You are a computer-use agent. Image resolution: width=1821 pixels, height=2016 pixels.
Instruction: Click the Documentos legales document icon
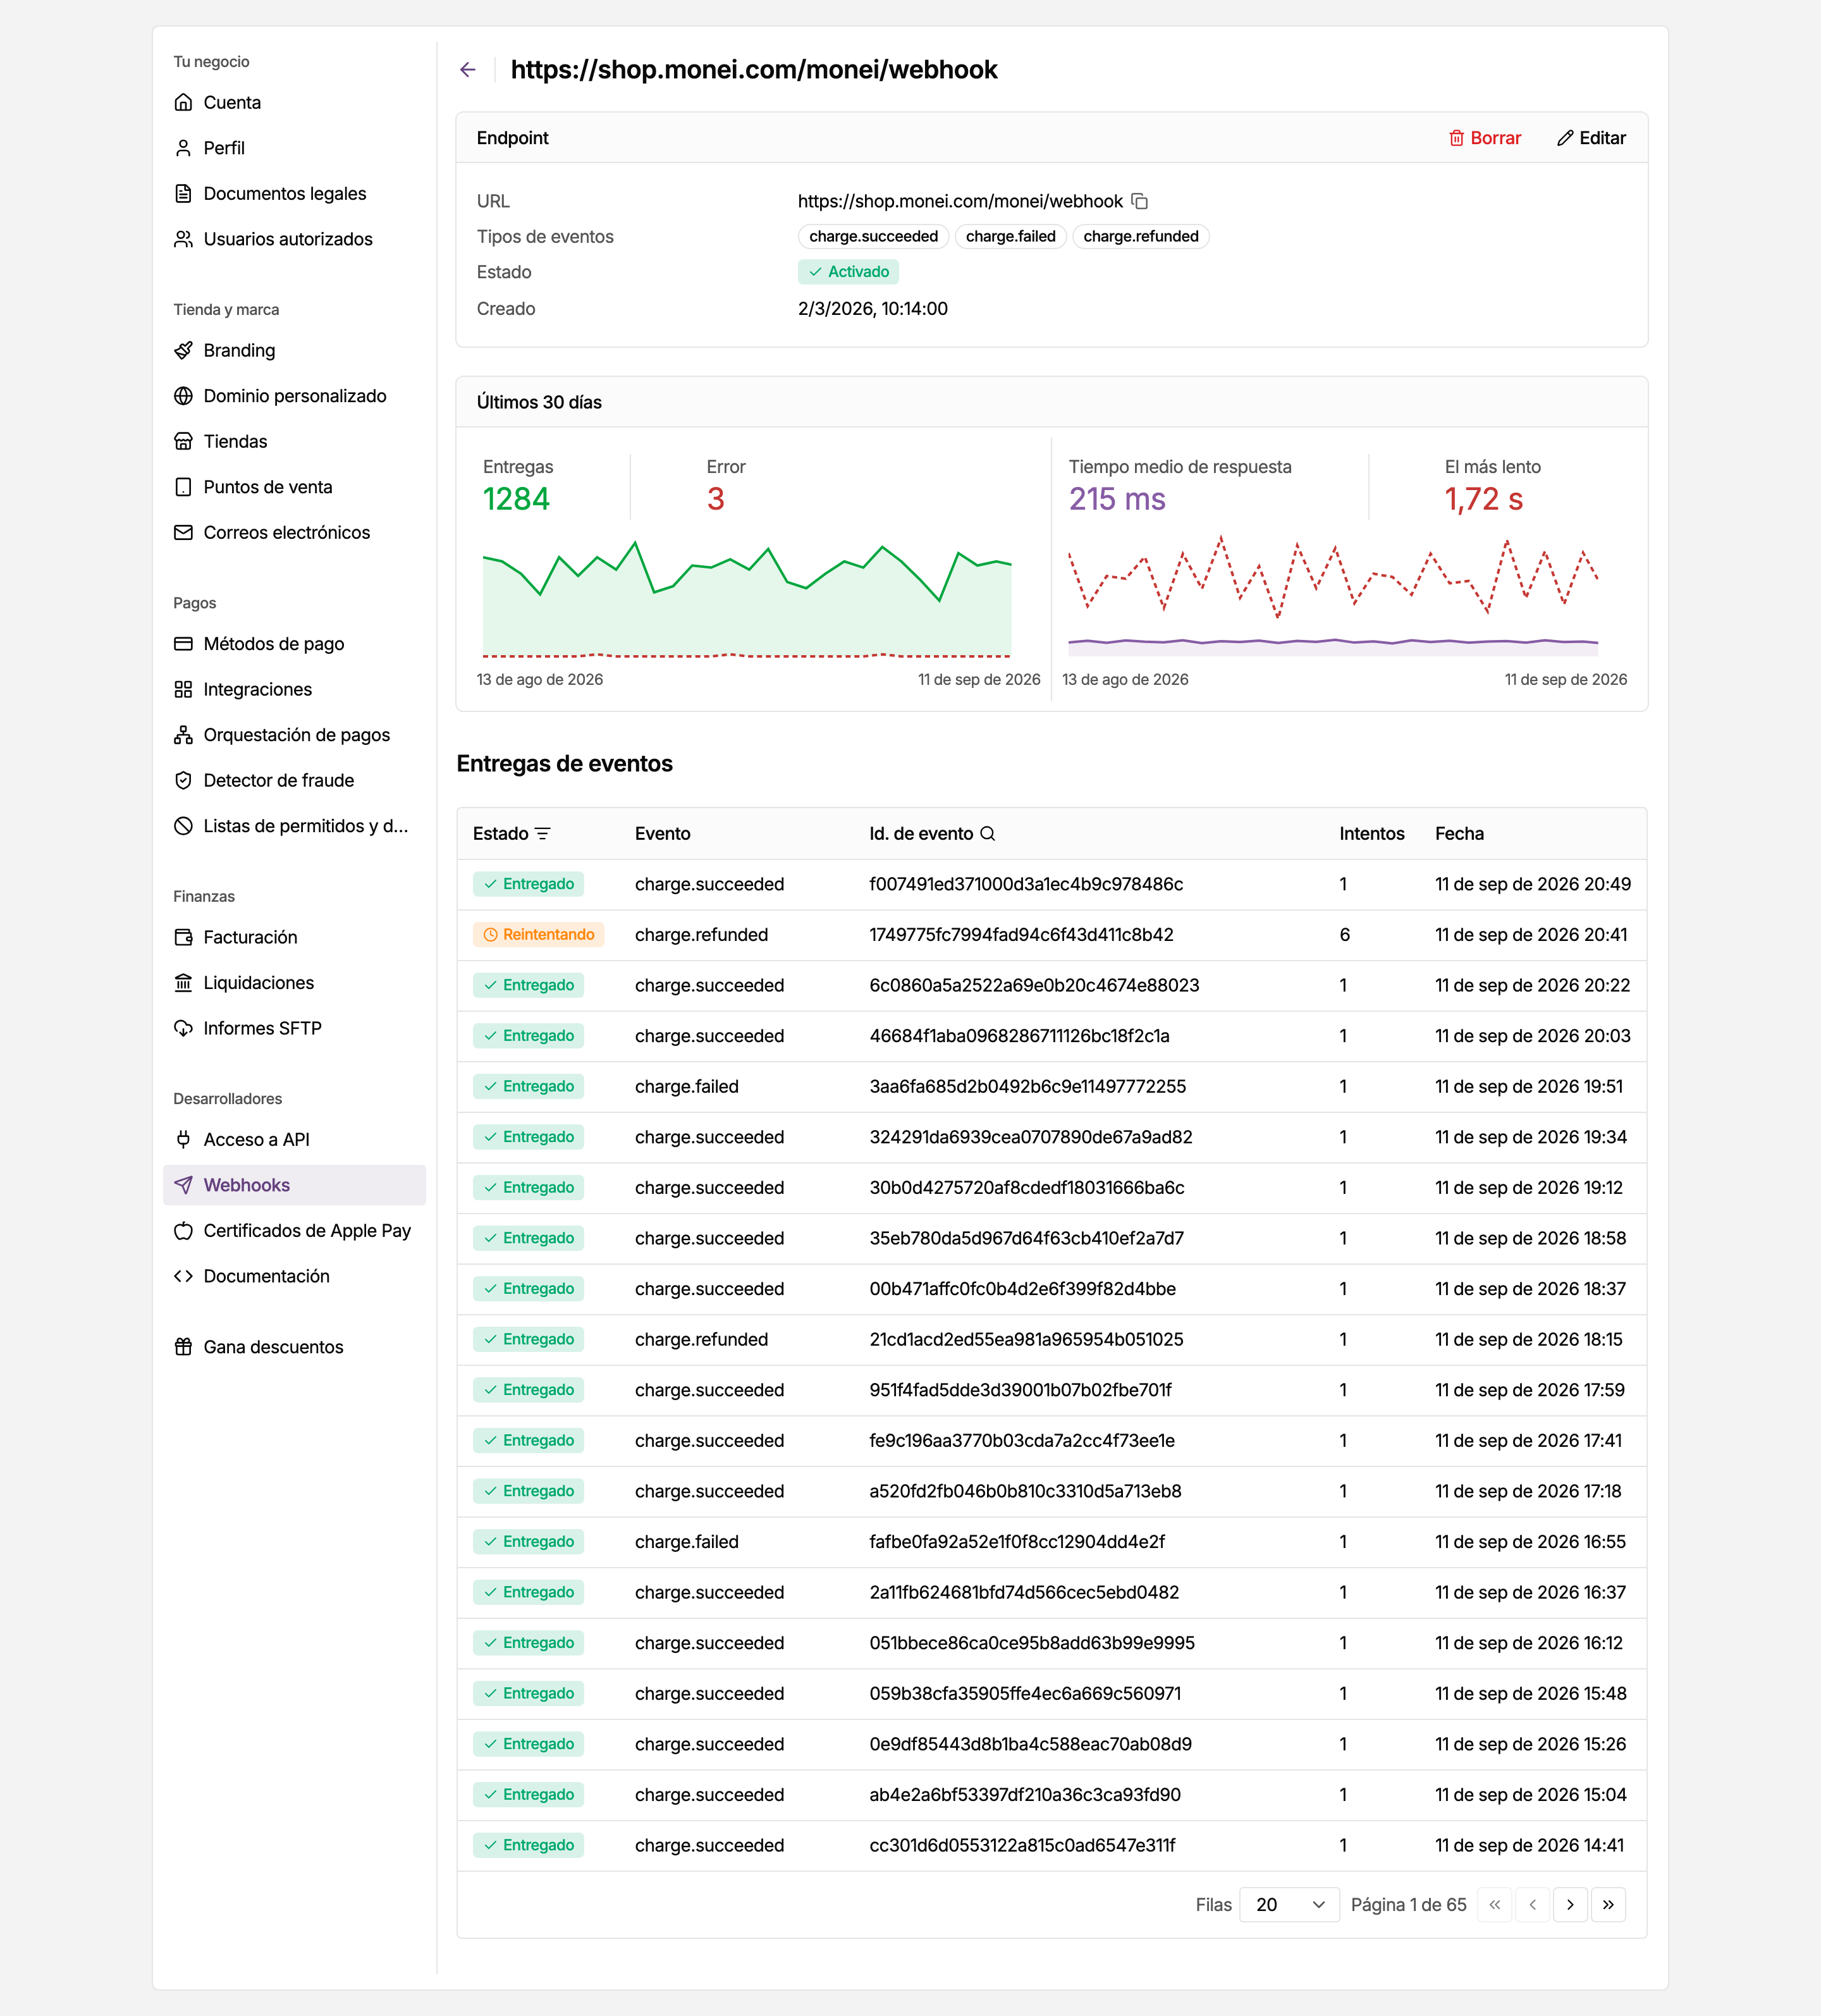tap(183, 194)
